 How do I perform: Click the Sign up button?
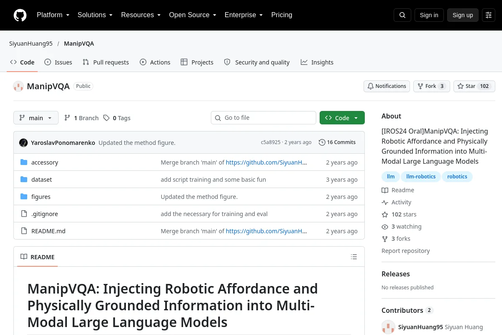(463, 15)
